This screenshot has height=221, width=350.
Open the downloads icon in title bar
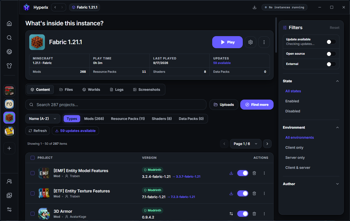point(255,7)
